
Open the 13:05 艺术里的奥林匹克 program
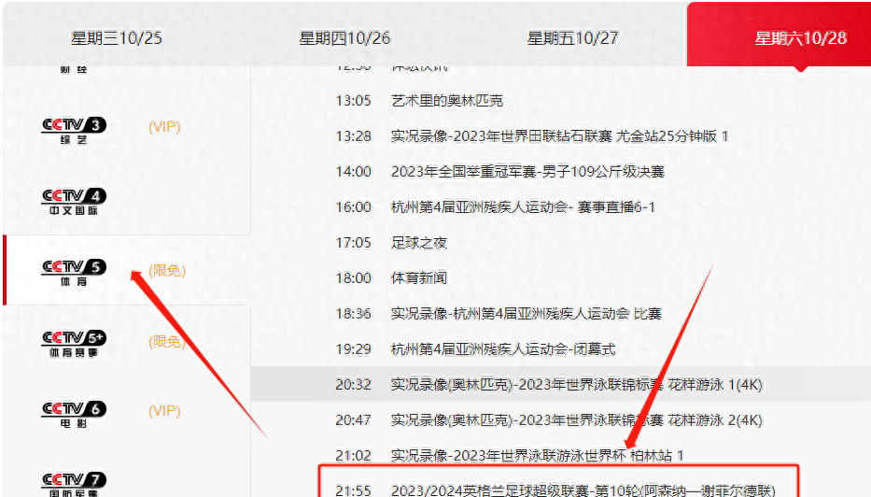(447, 101)
